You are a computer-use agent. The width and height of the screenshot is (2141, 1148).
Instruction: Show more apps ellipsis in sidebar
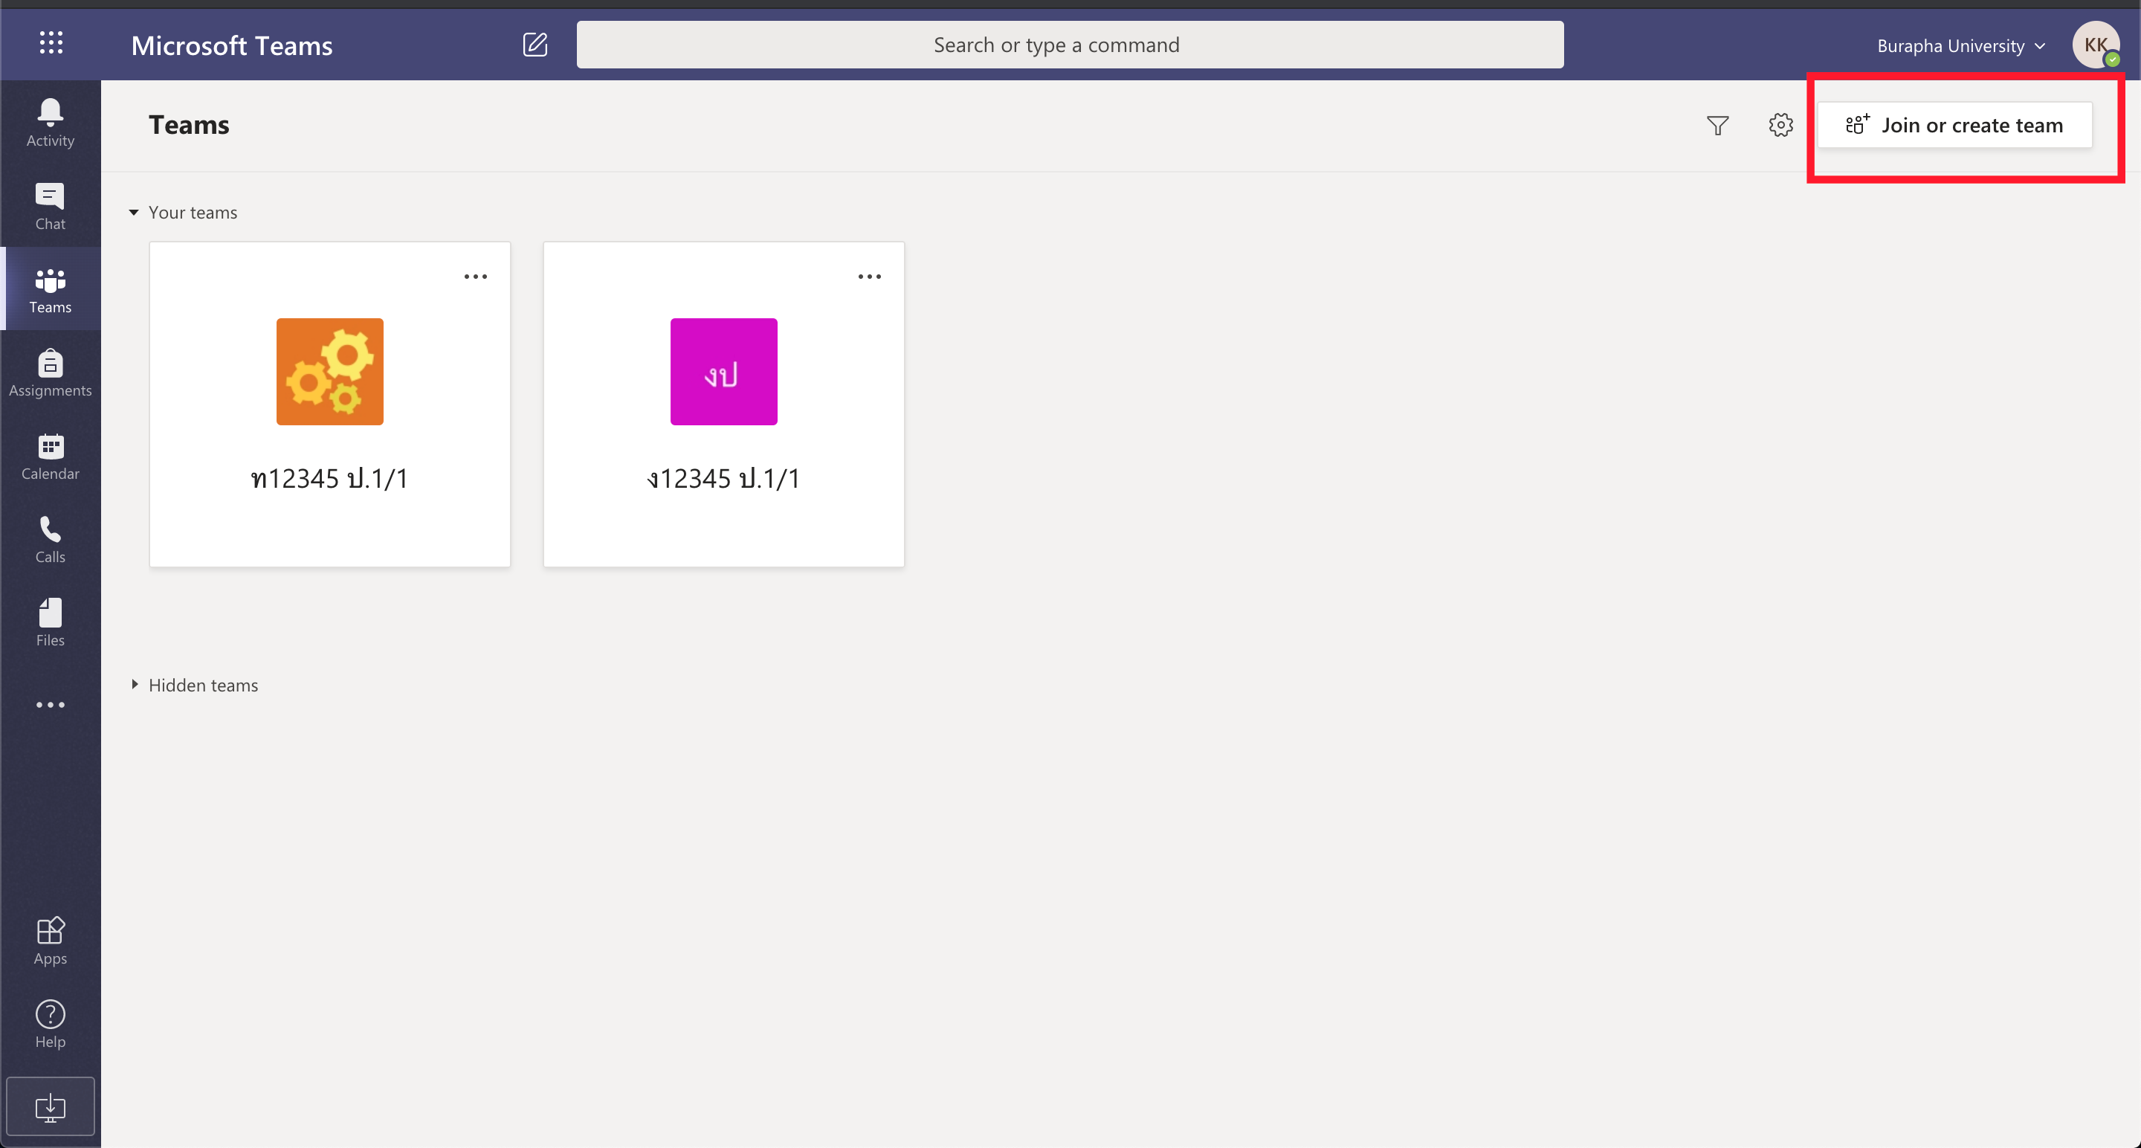pyautogui.click(x=50, y=705)
